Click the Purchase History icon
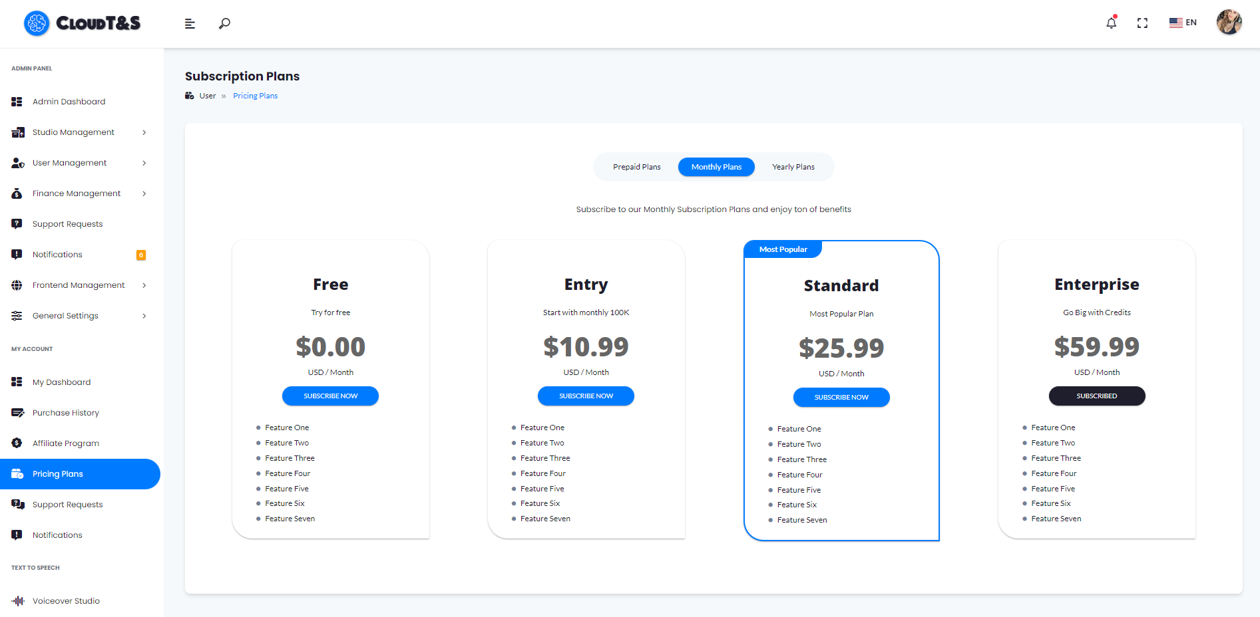 pyautogui.click(x=17, y=413)
